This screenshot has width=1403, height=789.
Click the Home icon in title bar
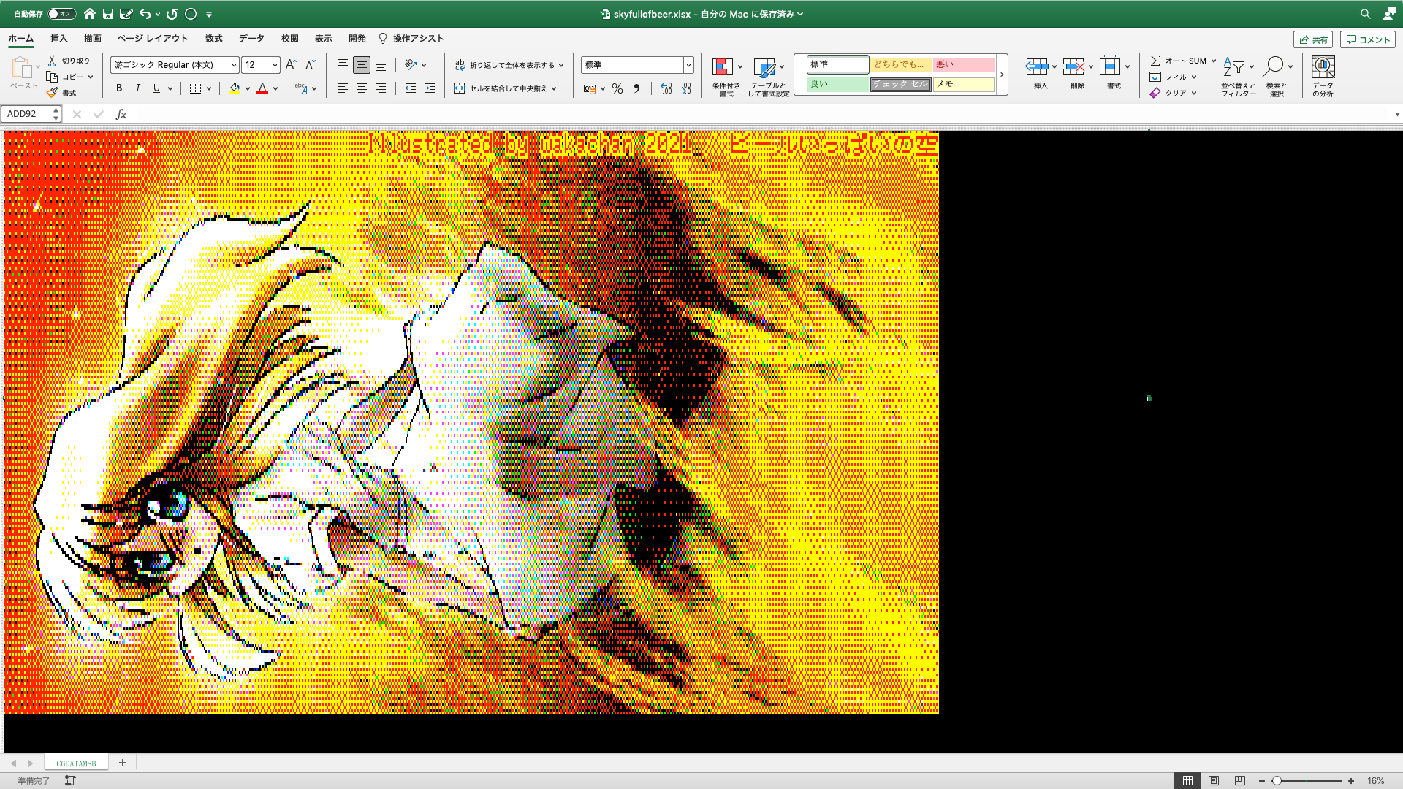(90, 14)
